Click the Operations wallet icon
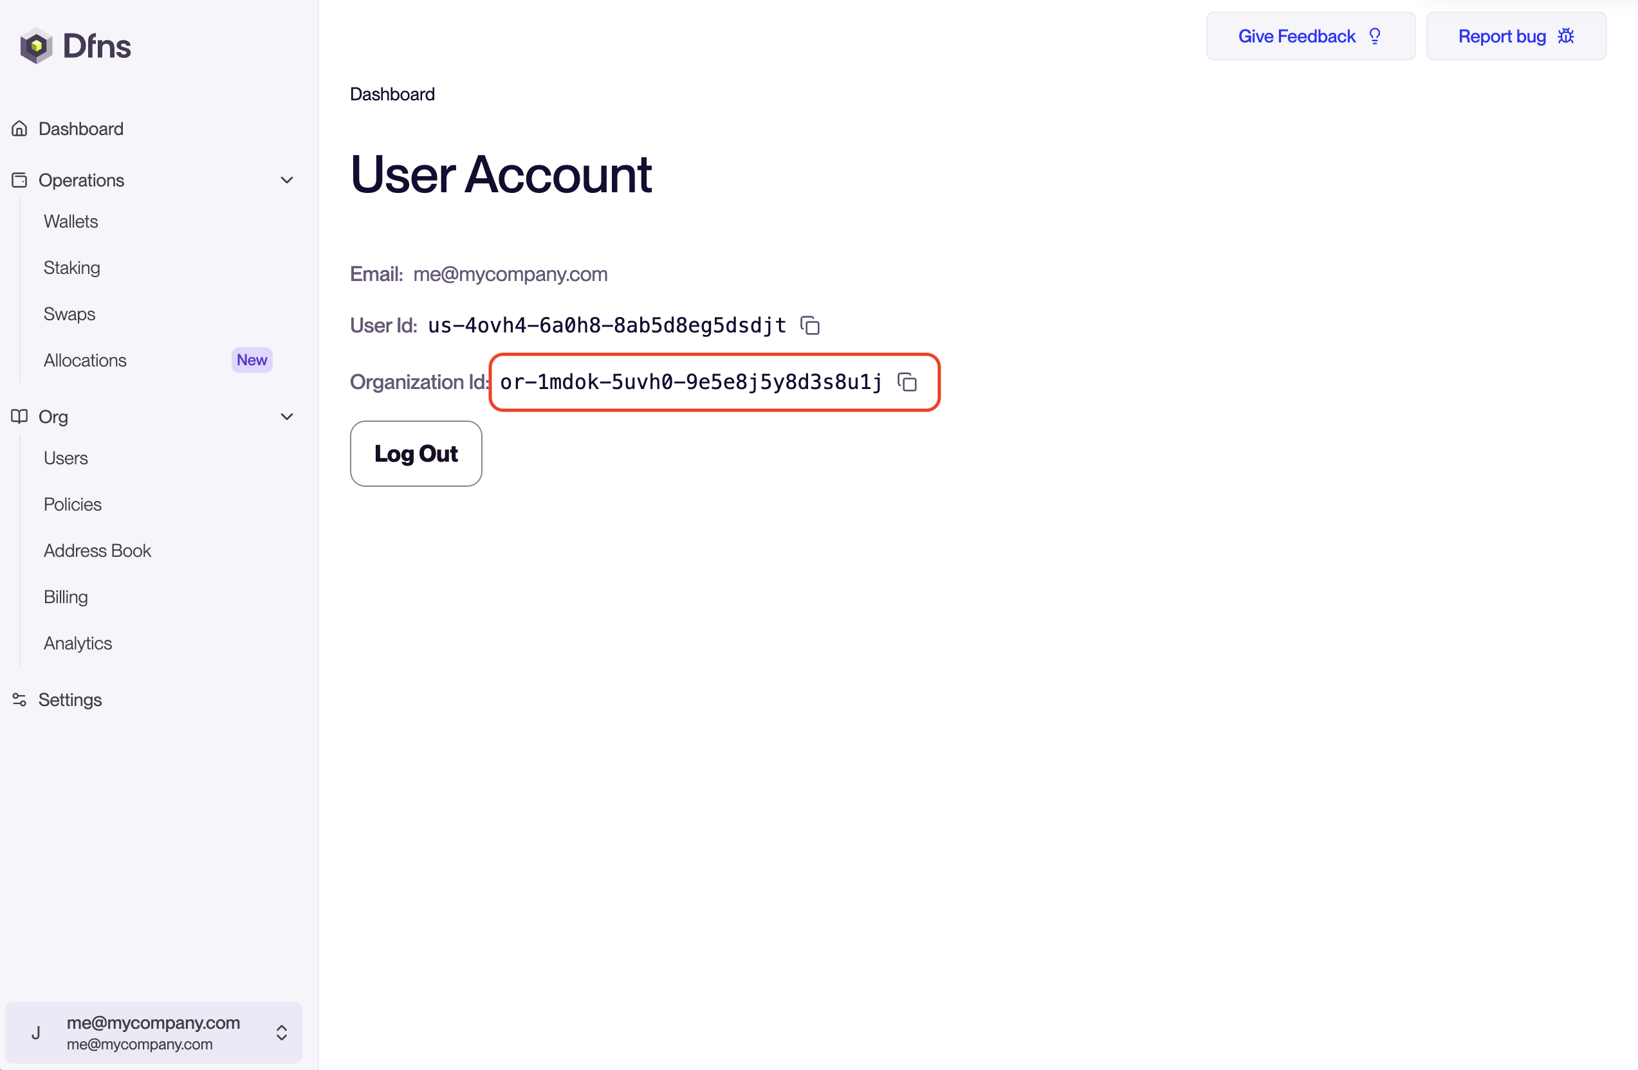The width and height of the screenshot is (1638, 1070). (19, 180)
